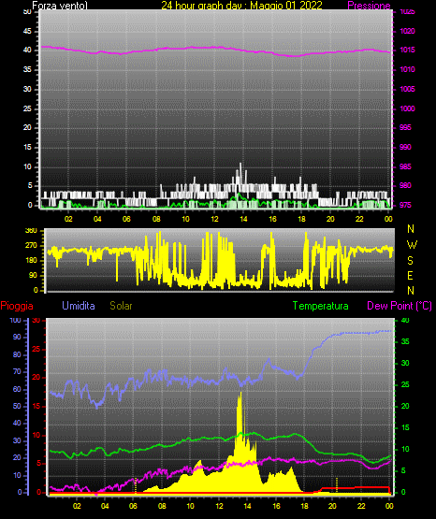Select hour 18 label under the temperature chart
This screenshot has width=436, height=519.
tap(304, 506)
